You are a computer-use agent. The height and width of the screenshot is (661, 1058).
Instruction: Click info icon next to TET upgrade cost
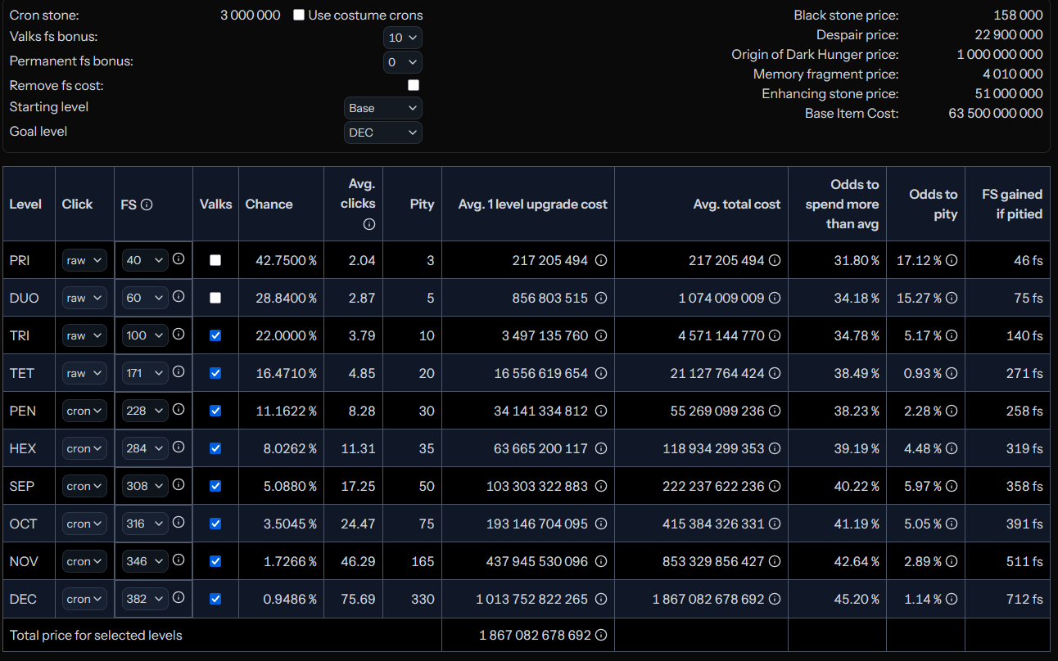[x=600, y=373]
